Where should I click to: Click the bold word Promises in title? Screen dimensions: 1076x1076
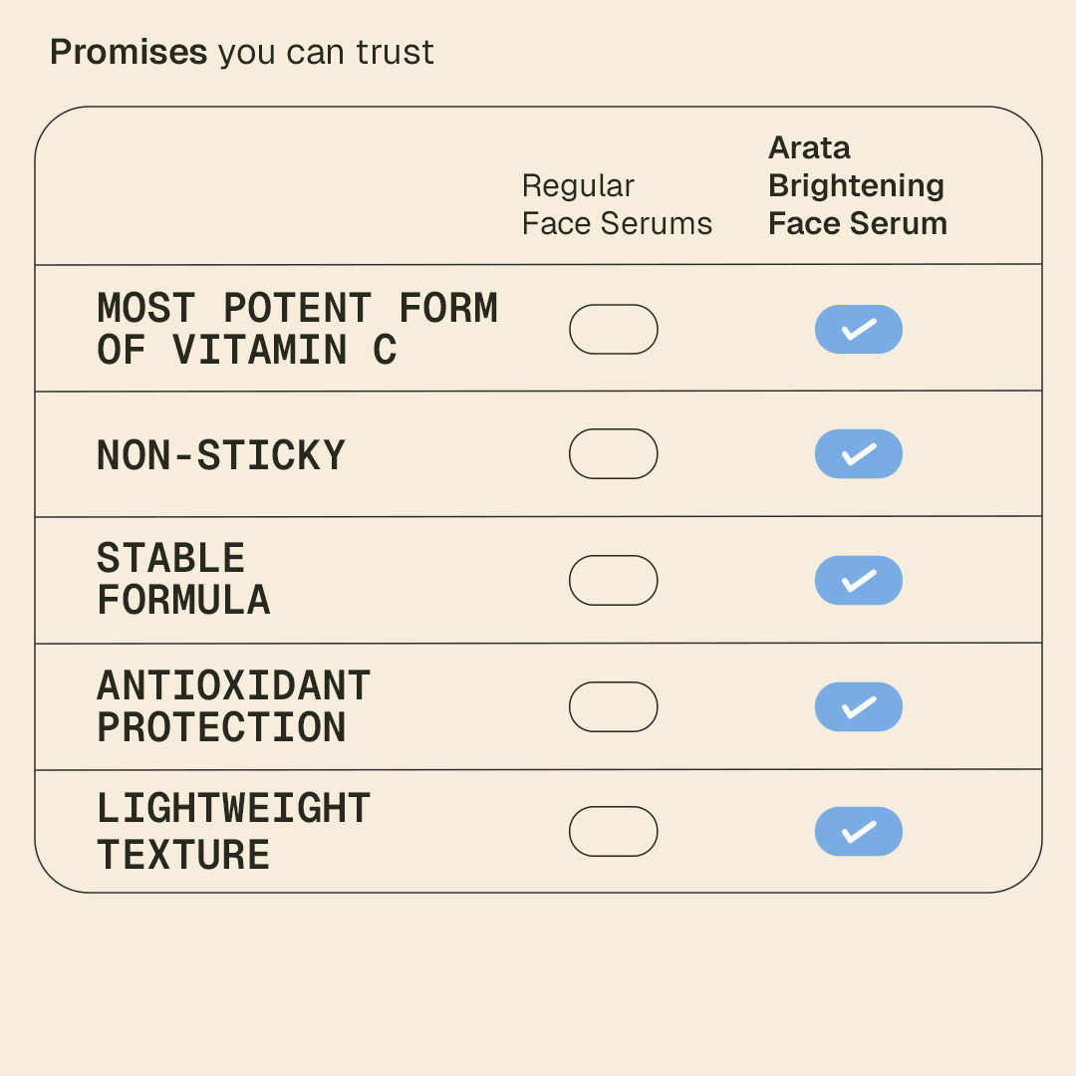coord(129,52)
